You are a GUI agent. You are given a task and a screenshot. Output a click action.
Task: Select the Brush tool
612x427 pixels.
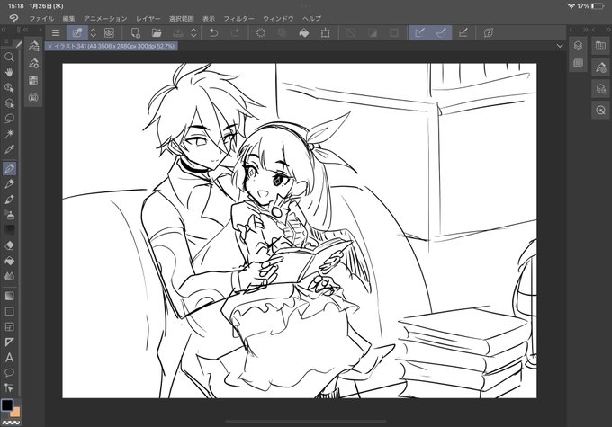[x=9, y=200]
